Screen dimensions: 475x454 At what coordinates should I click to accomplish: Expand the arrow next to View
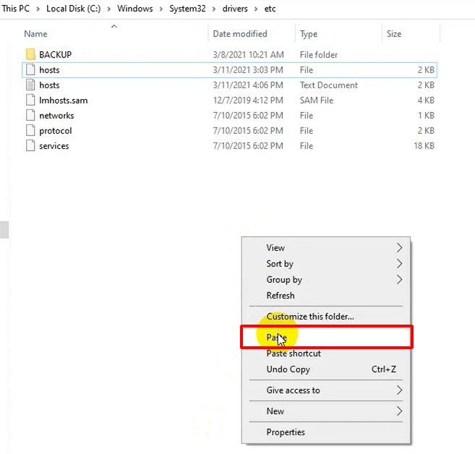[x=399, y=248]
